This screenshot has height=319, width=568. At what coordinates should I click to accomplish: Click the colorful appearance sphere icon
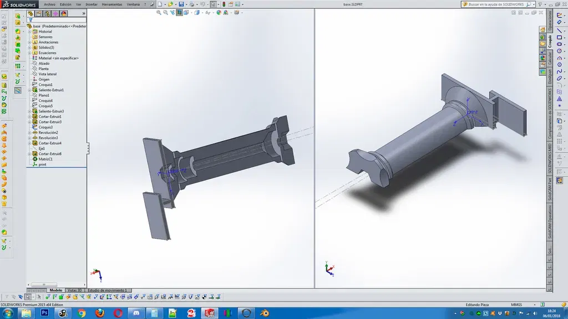coord(218,13)
